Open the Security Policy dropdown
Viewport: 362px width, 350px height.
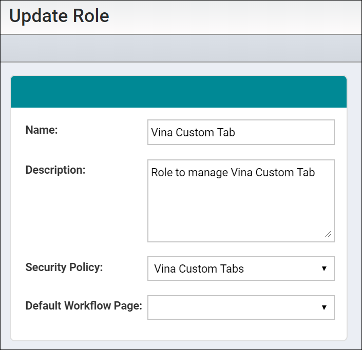pos(241,269)
